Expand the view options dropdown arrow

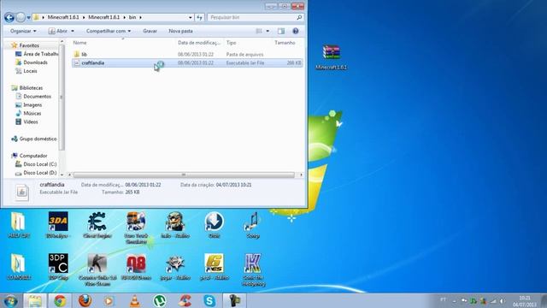268,31
